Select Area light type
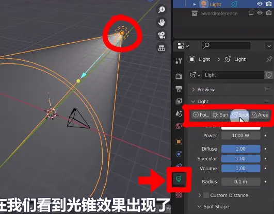 pyautogui.click(x=260, y=115)
